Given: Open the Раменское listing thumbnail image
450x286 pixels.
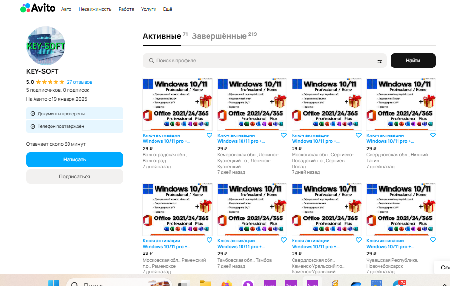Looking at the screenshot, I should coord(178,209).
